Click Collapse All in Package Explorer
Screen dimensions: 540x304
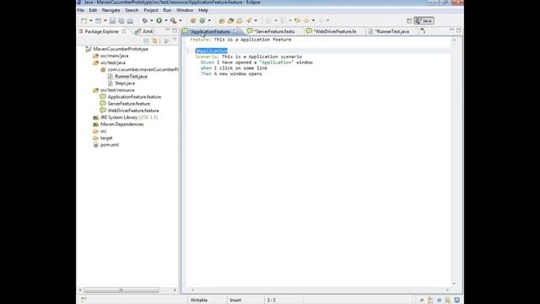coord(146,41)
